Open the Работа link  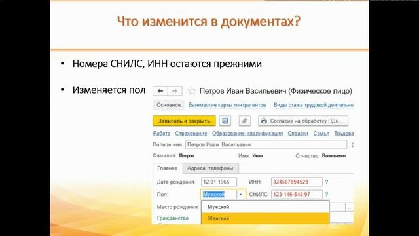(162, 134)
